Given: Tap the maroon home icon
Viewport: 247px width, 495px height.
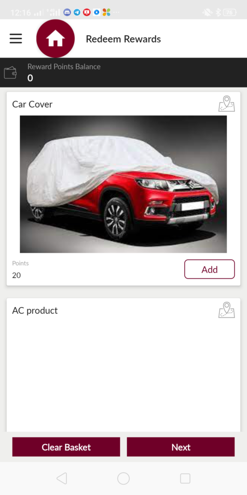Looking at the screenshot, I should 55,39.
